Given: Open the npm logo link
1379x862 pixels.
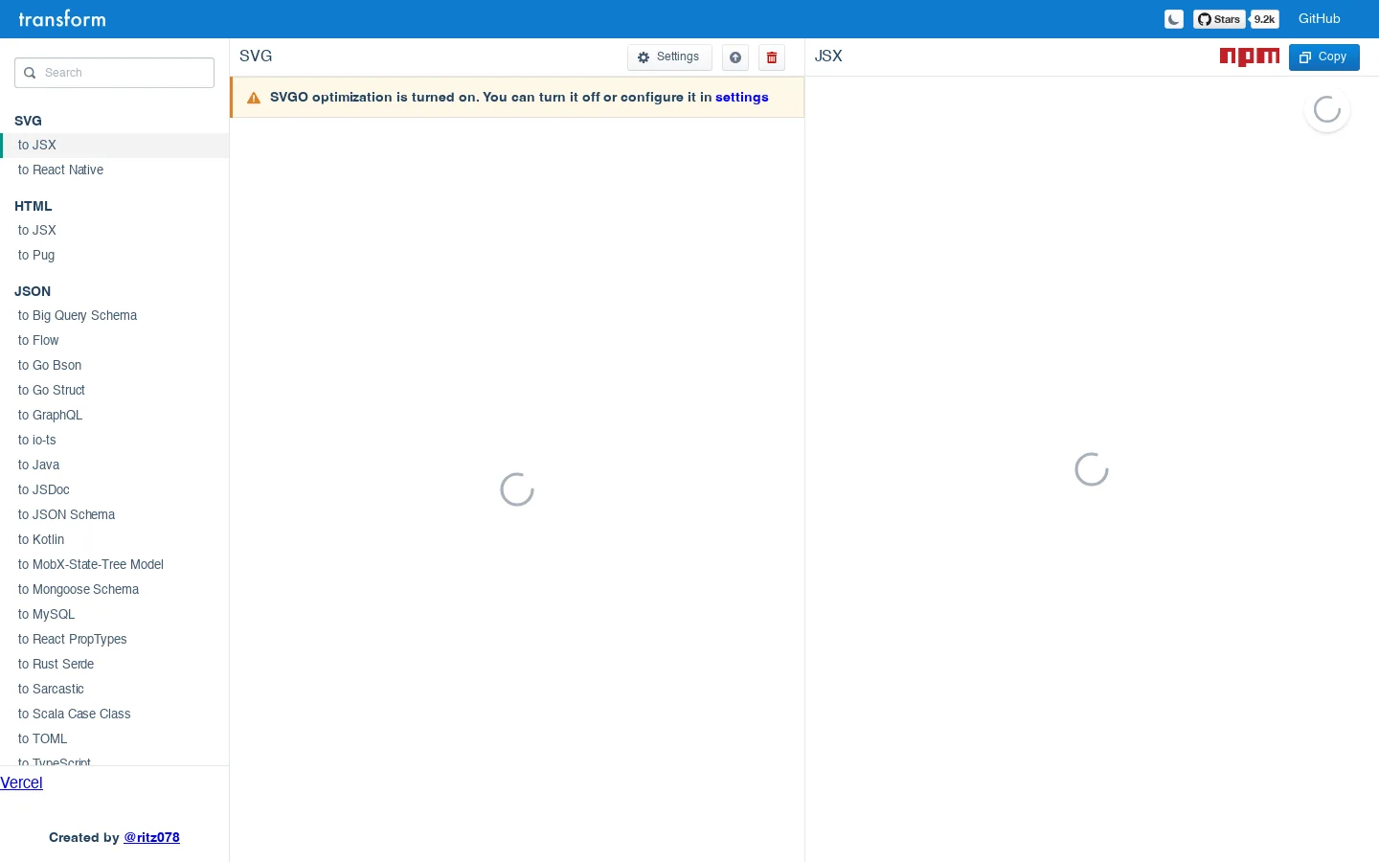Looking at the screenshot, I should click(x=1249, y=57).
